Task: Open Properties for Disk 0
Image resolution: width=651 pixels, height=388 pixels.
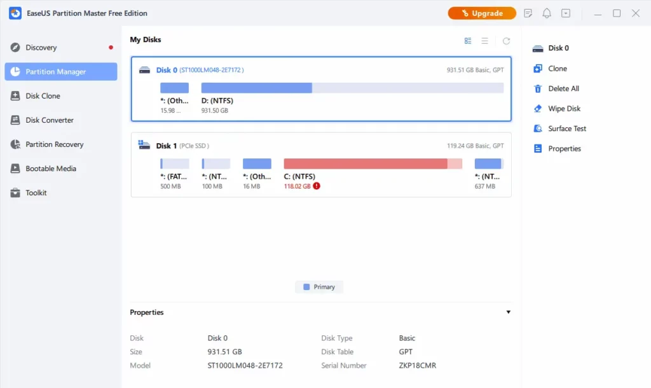Action: pyautogui.click(x=564, y=148)
